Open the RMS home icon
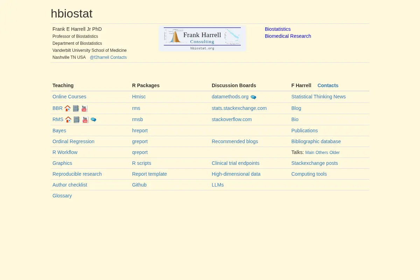This screenshot has width=420, height=280. click(68, 120)
